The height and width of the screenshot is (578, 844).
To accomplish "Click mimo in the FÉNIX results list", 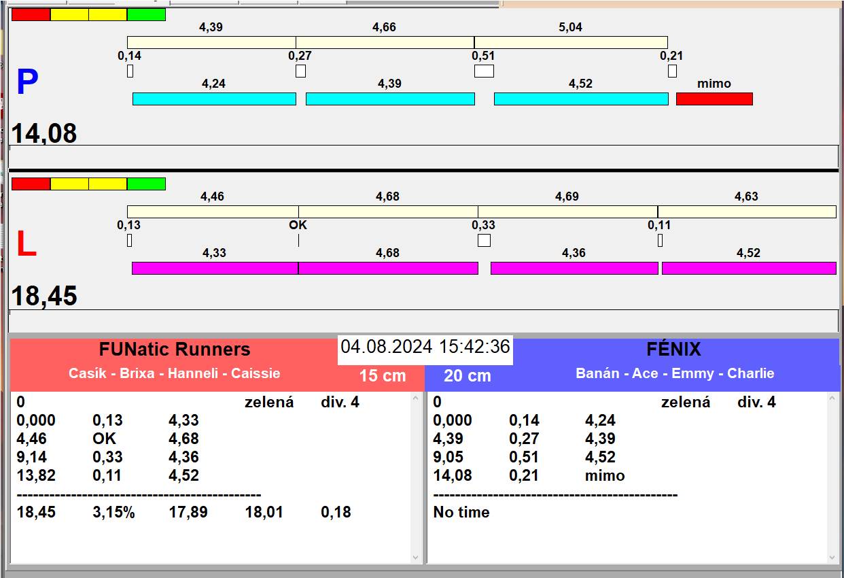I will [x=605, y=475].
